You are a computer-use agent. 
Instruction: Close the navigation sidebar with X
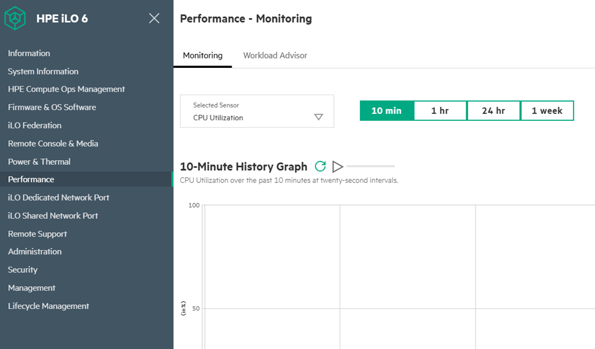pos(154,19)
